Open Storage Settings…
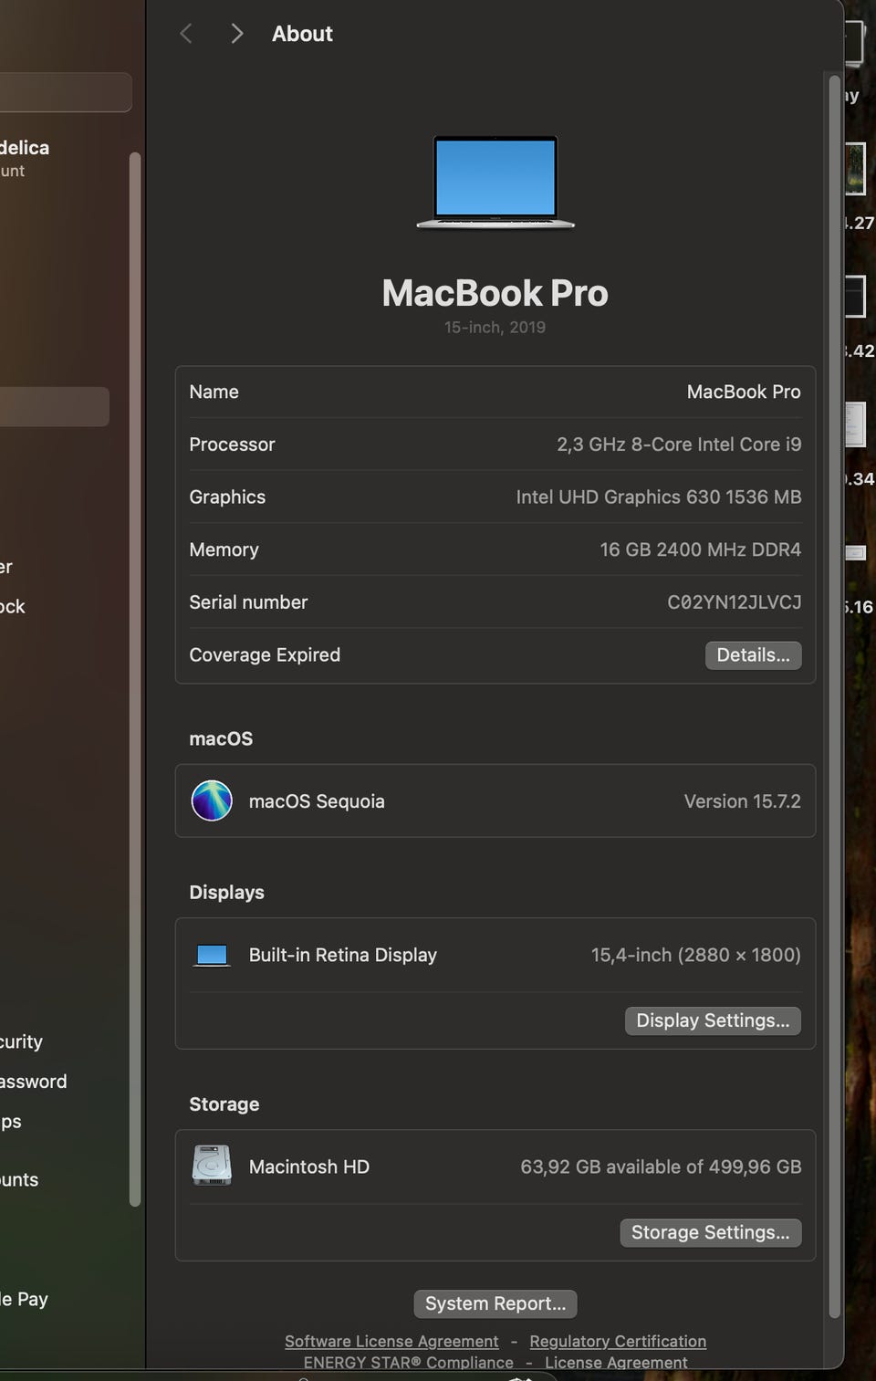Screen dimensions: 876x1381 pyautogui.click(x=710, y=1232)
